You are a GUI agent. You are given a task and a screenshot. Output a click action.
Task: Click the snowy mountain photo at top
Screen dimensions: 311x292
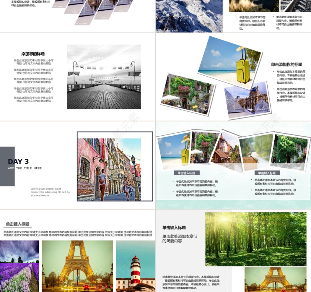189,16
